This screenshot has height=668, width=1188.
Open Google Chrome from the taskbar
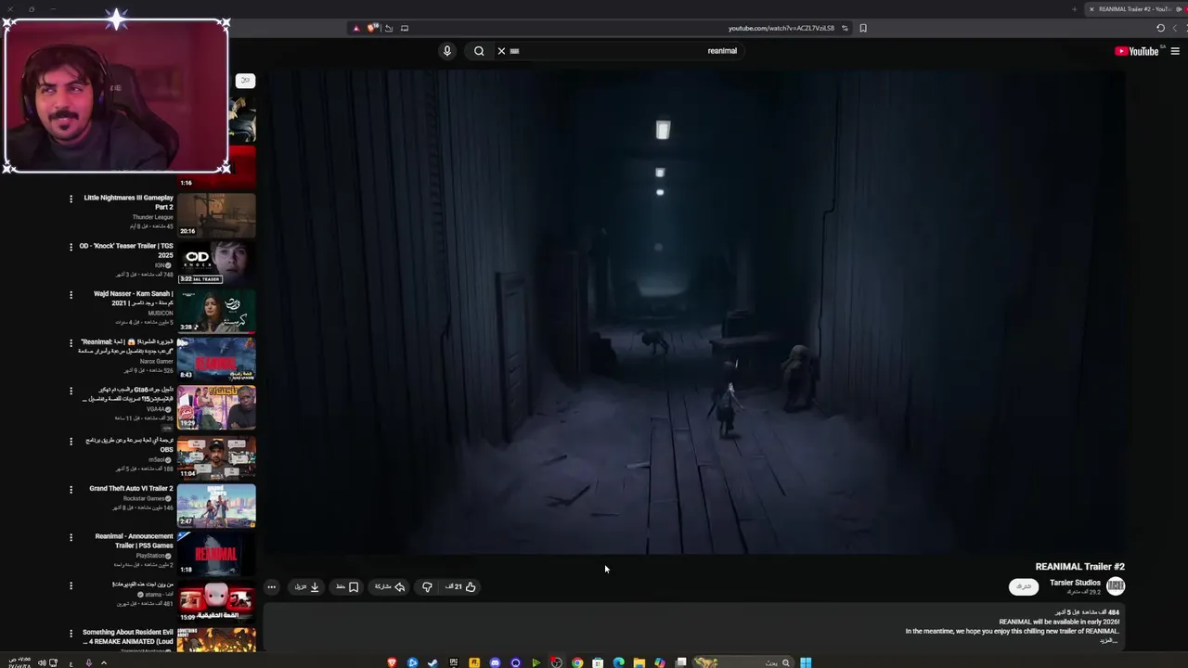[x=577, y=662]
